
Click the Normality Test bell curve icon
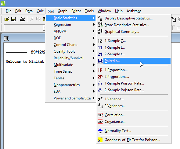100,131
